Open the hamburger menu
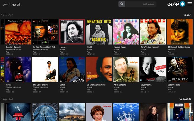 (x=189, y=4)
